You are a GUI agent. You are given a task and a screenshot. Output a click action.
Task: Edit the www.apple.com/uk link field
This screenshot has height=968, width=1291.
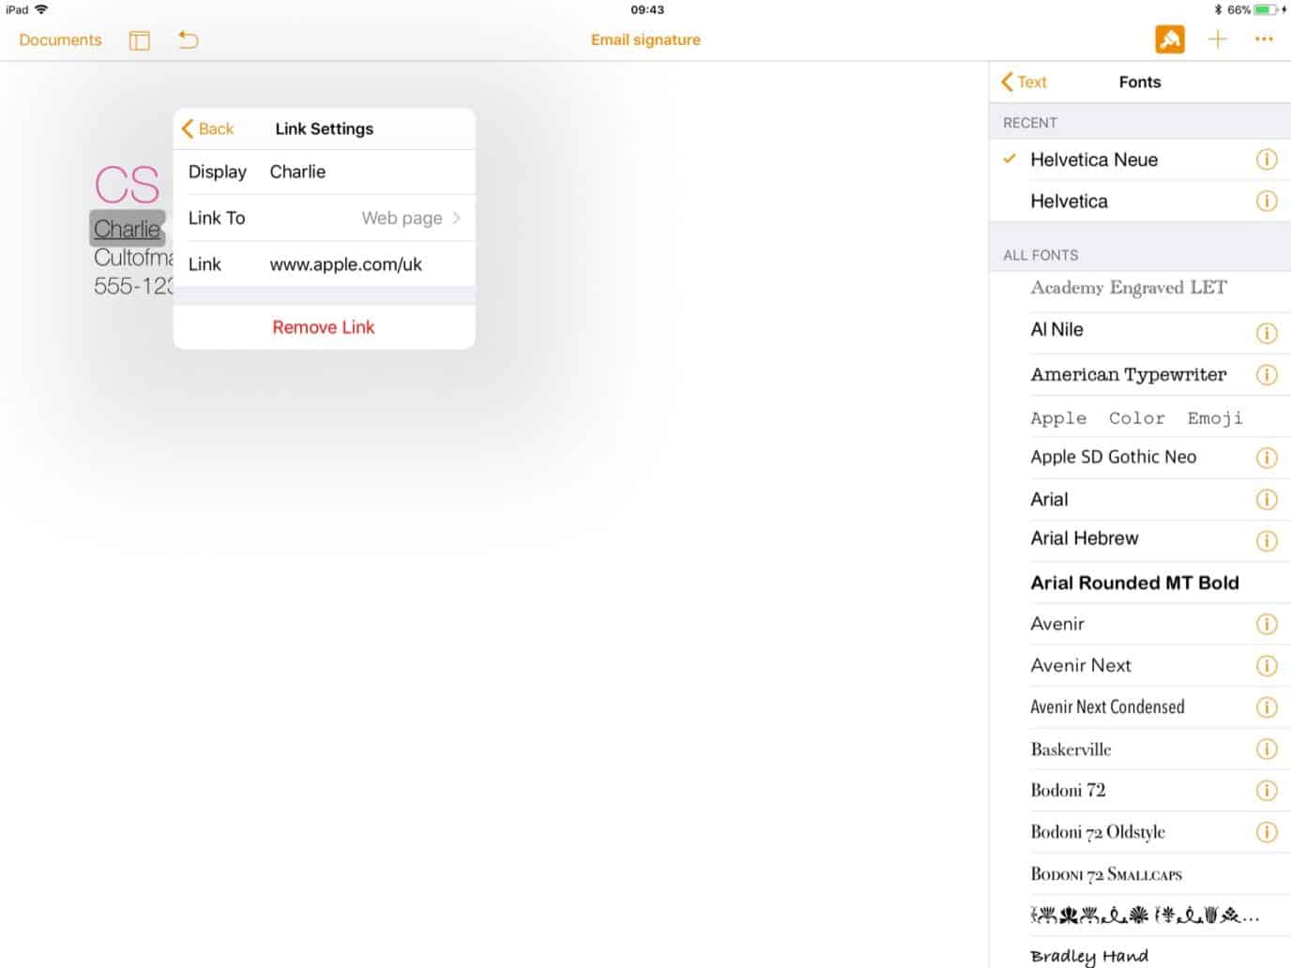point(345,265)
